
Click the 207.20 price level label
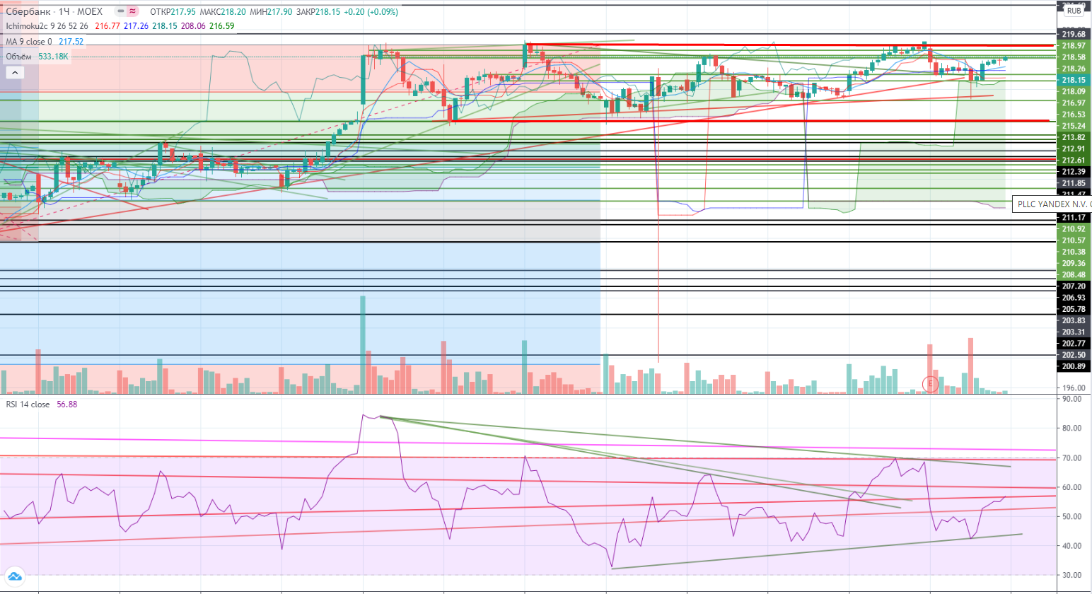click(1073, 286)
